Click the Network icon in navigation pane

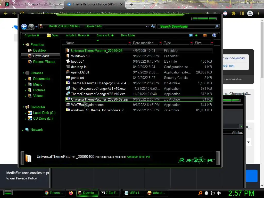click(x=27, y=129)
